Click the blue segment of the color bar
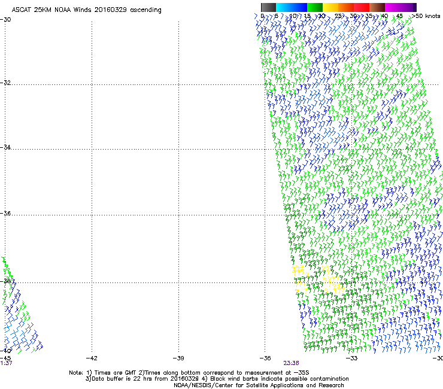Screen dimensions: 443x389 pos(299,7)
